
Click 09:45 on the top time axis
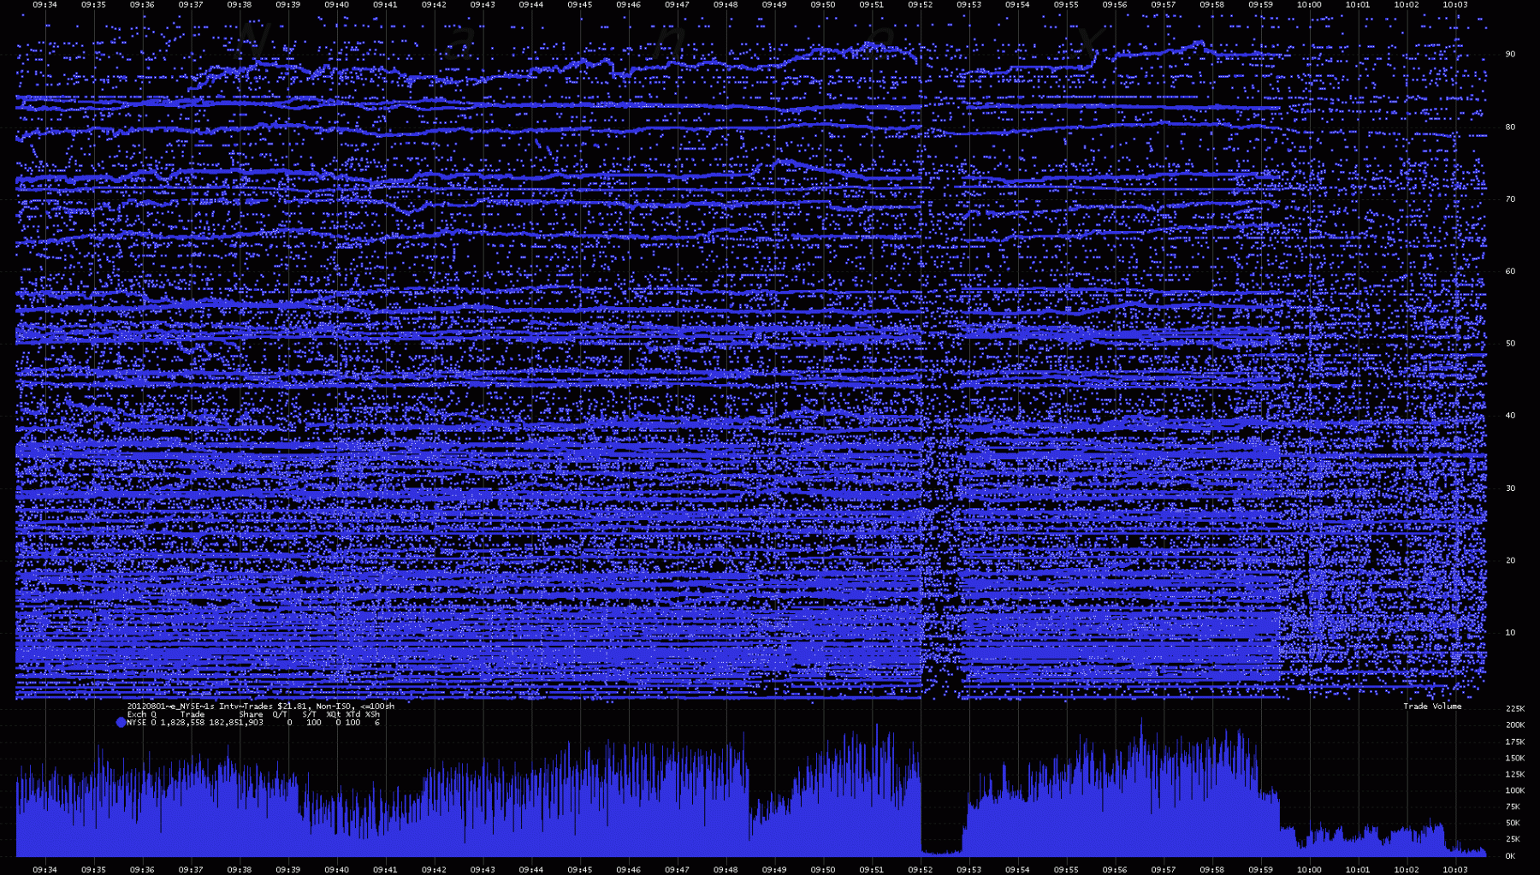pos(580,5)
